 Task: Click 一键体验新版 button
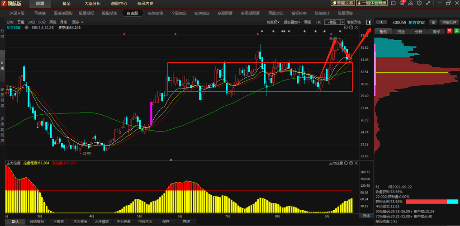tap(372, 3)
